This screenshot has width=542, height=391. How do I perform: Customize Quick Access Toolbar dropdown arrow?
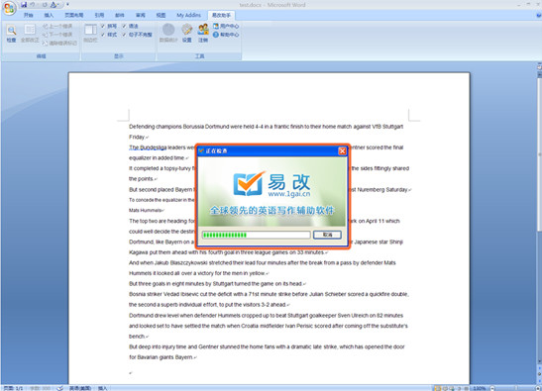tap(67, 5)
